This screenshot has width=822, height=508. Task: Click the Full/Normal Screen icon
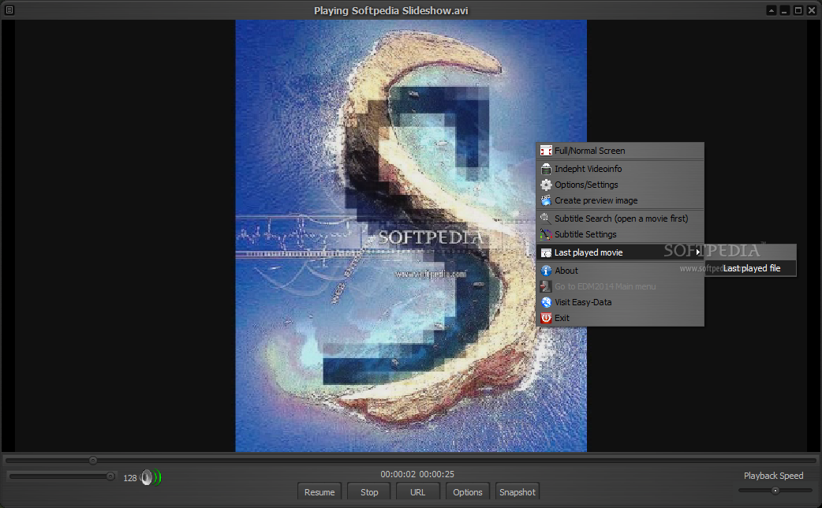[x=546, y=151]
